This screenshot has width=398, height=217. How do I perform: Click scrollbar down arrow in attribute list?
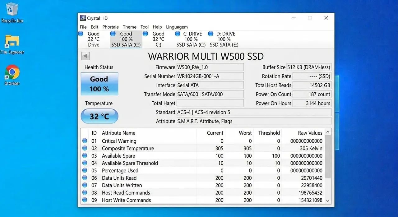click(328, 201)
